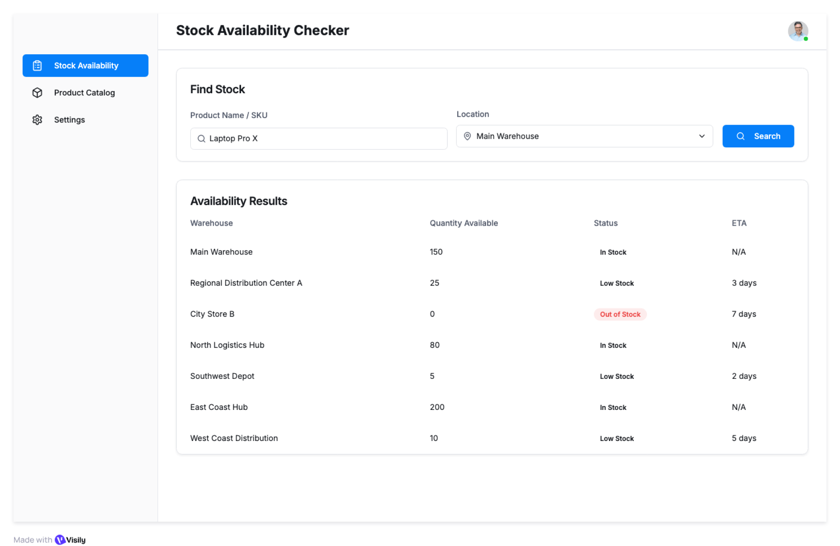Click the Quantity Available column header
Viewport: 840px width, 546px height.
point(463,223)
